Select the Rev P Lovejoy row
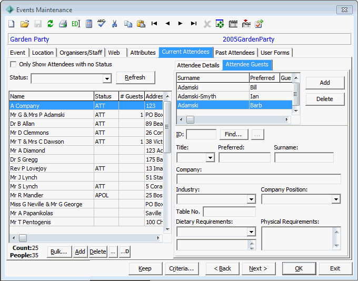358x281 pixels. tap(86, 168)
